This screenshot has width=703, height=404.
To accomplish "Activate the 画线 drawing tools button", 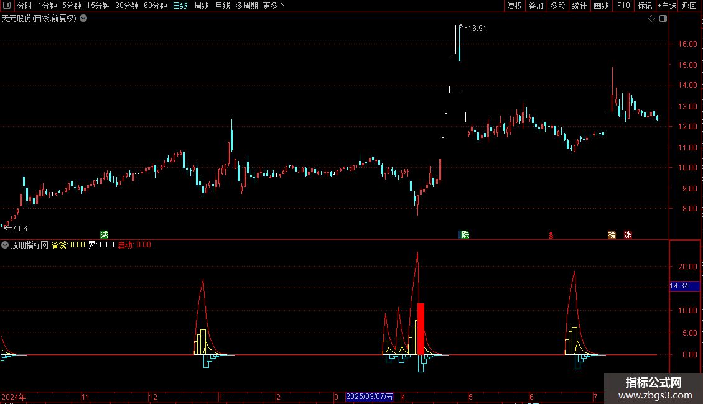I will (601, 6).
